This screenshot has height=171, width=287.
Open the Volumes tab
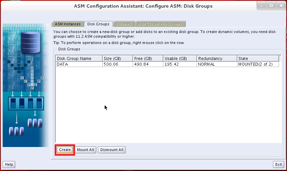click(123, 24)
